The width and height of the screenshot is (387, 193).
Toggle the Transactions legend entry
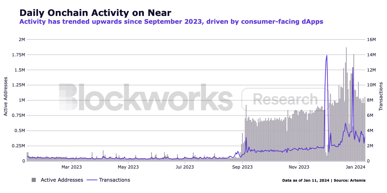pyautogui.click(x=108, y=180)
